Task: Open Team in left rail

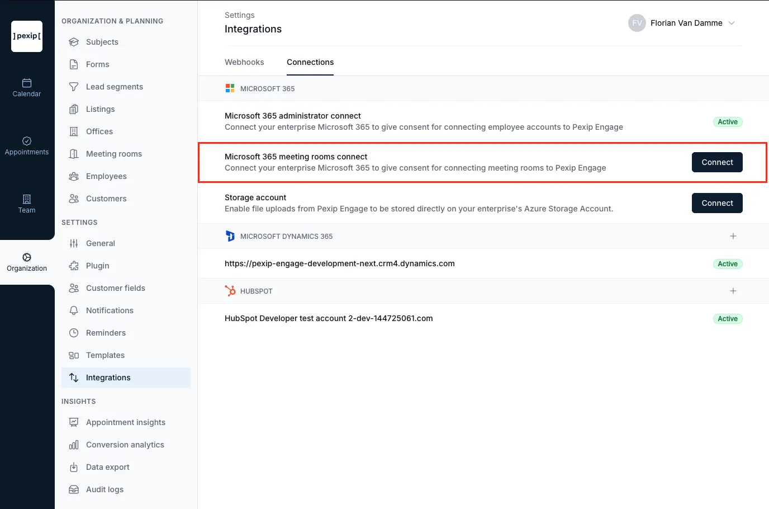Action: point(27,204)
